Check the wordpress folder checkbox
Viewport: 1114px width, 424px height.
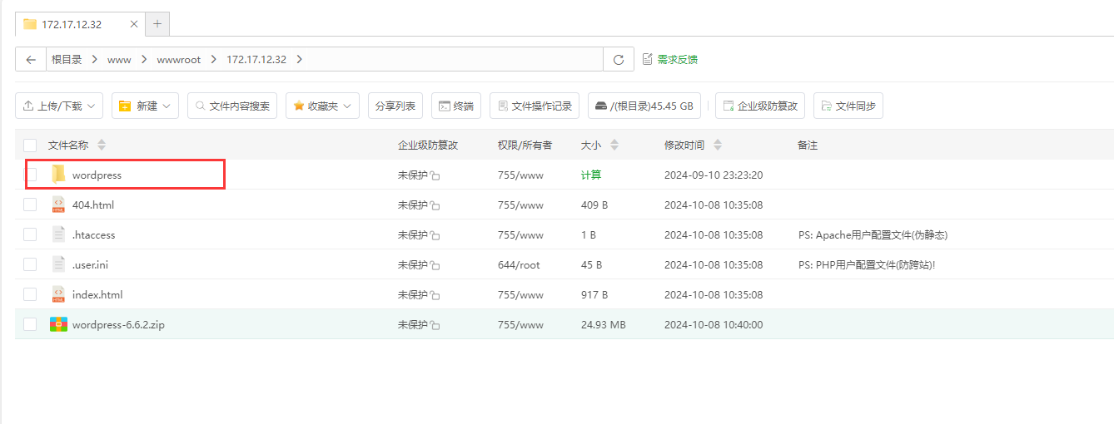[30, 175]
